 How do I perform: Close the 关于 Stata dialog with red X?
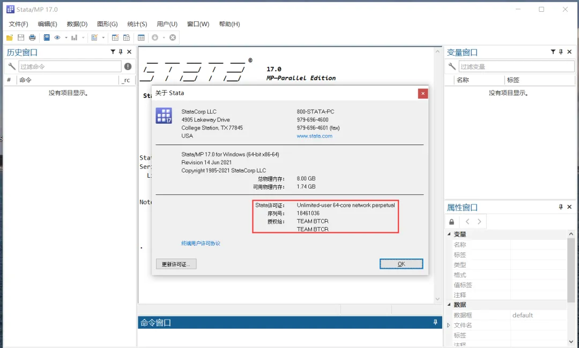point(423,94)
